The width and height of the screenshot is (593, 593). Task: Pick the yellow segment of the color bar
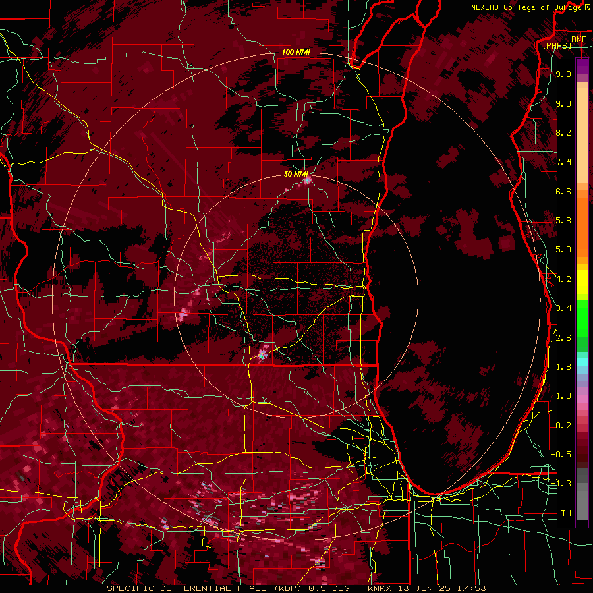pyautogui.click(x=582, y=282)
